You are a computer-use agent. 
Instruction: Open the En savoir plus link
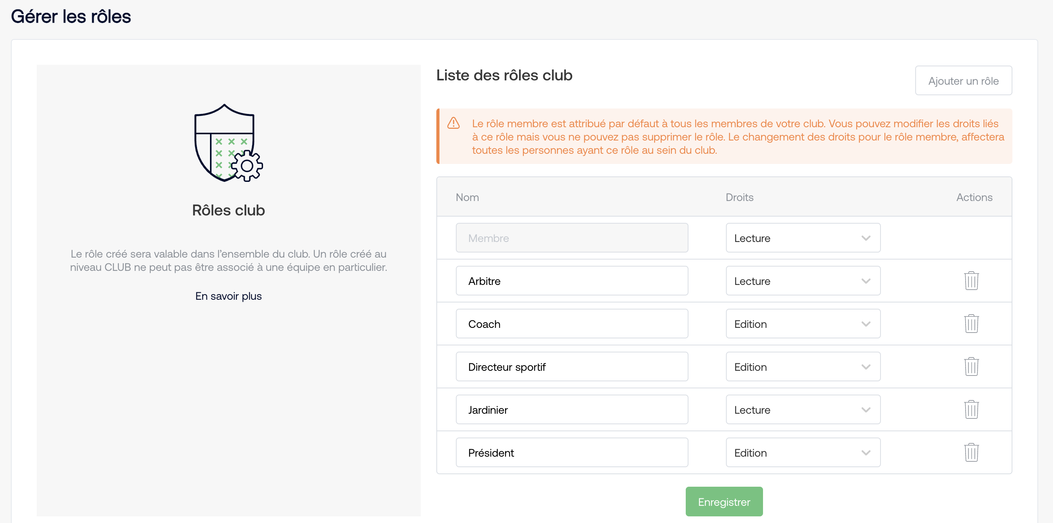228,295
